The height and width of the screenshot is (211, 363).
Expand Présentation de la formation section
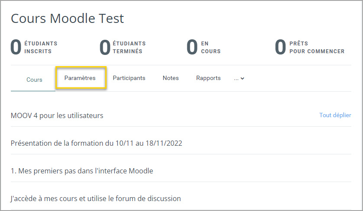coord(96,143)
